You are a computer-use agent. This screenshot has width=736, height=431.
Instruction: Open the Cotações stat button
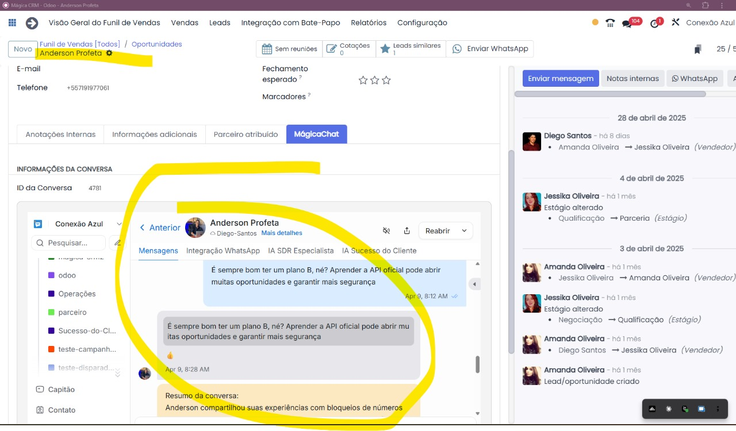(x=349, y=49)
